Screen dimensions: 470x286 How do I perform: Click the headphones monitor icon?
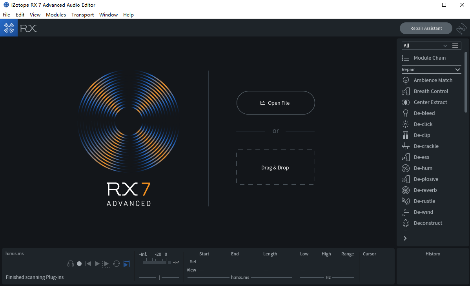click(x=71, y=264)
